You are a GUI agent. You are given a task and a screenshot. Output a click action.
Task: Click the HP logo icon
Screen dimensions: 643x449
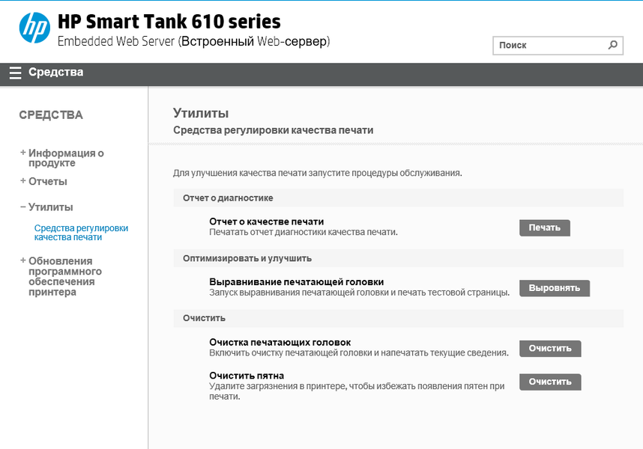34,28
